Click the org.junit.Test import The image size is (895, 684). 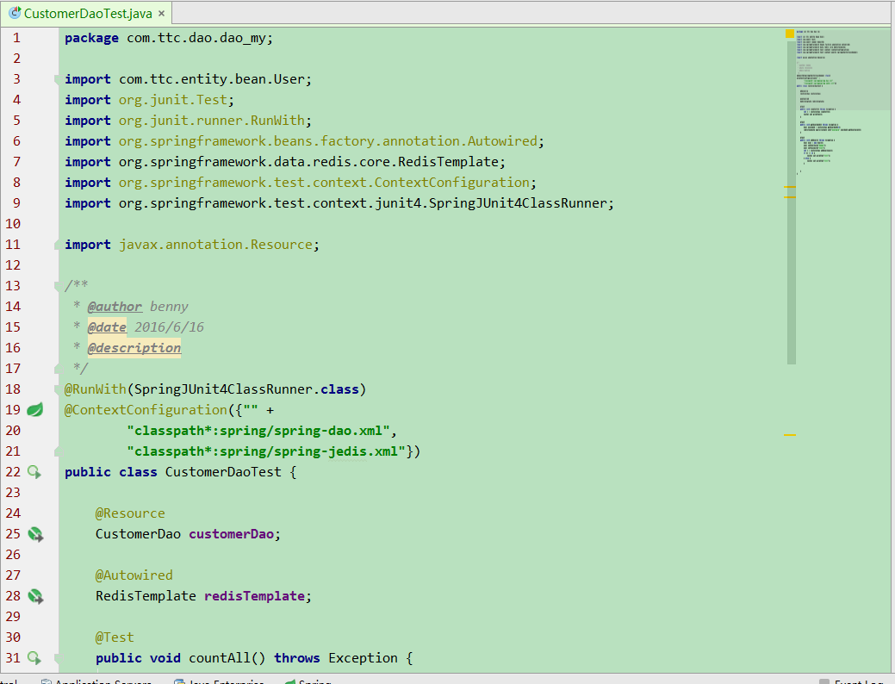click(x=149, y=100)
